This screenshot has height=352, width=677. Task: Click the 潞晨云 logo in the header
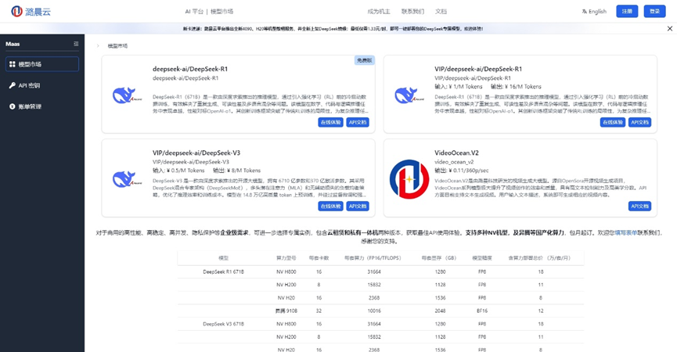tap(31, 12)
